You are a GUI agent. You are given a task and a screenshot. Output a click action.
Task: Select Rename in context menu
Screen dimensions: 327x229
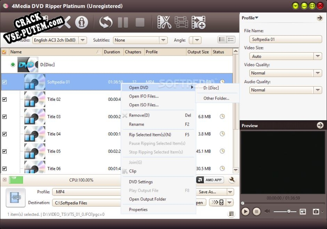[x=158, y=125]
